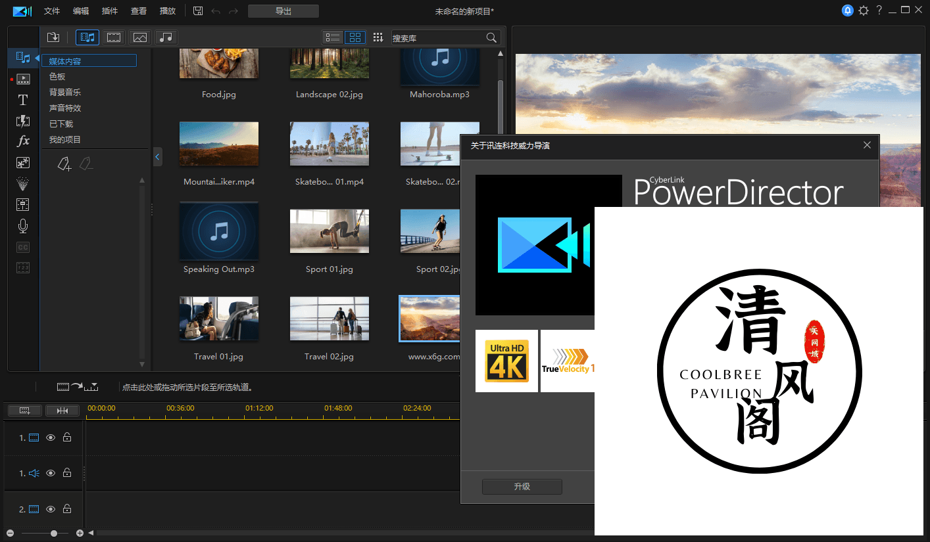This screenshot has width=930, height=542.
Task: Lock video track 1
Action: point(67,438)
